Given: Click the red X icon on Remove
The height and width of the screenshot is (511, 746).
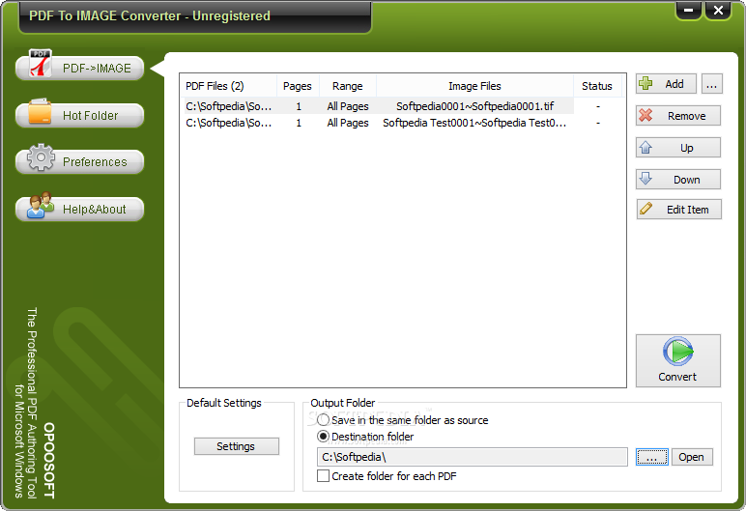Looking at the screenshot, I should (x=646, y=115).
